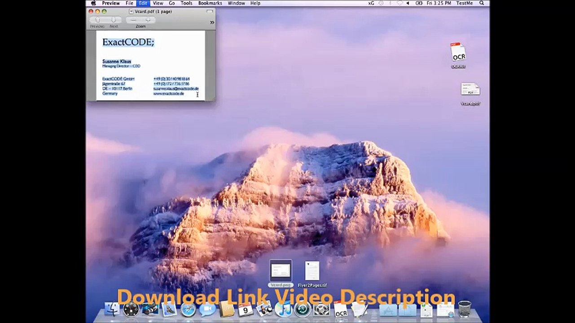The height and width of the screenshot is (323, 575).
Task: Launch iChat from the Dock
Action: click(x=207, y=309)
